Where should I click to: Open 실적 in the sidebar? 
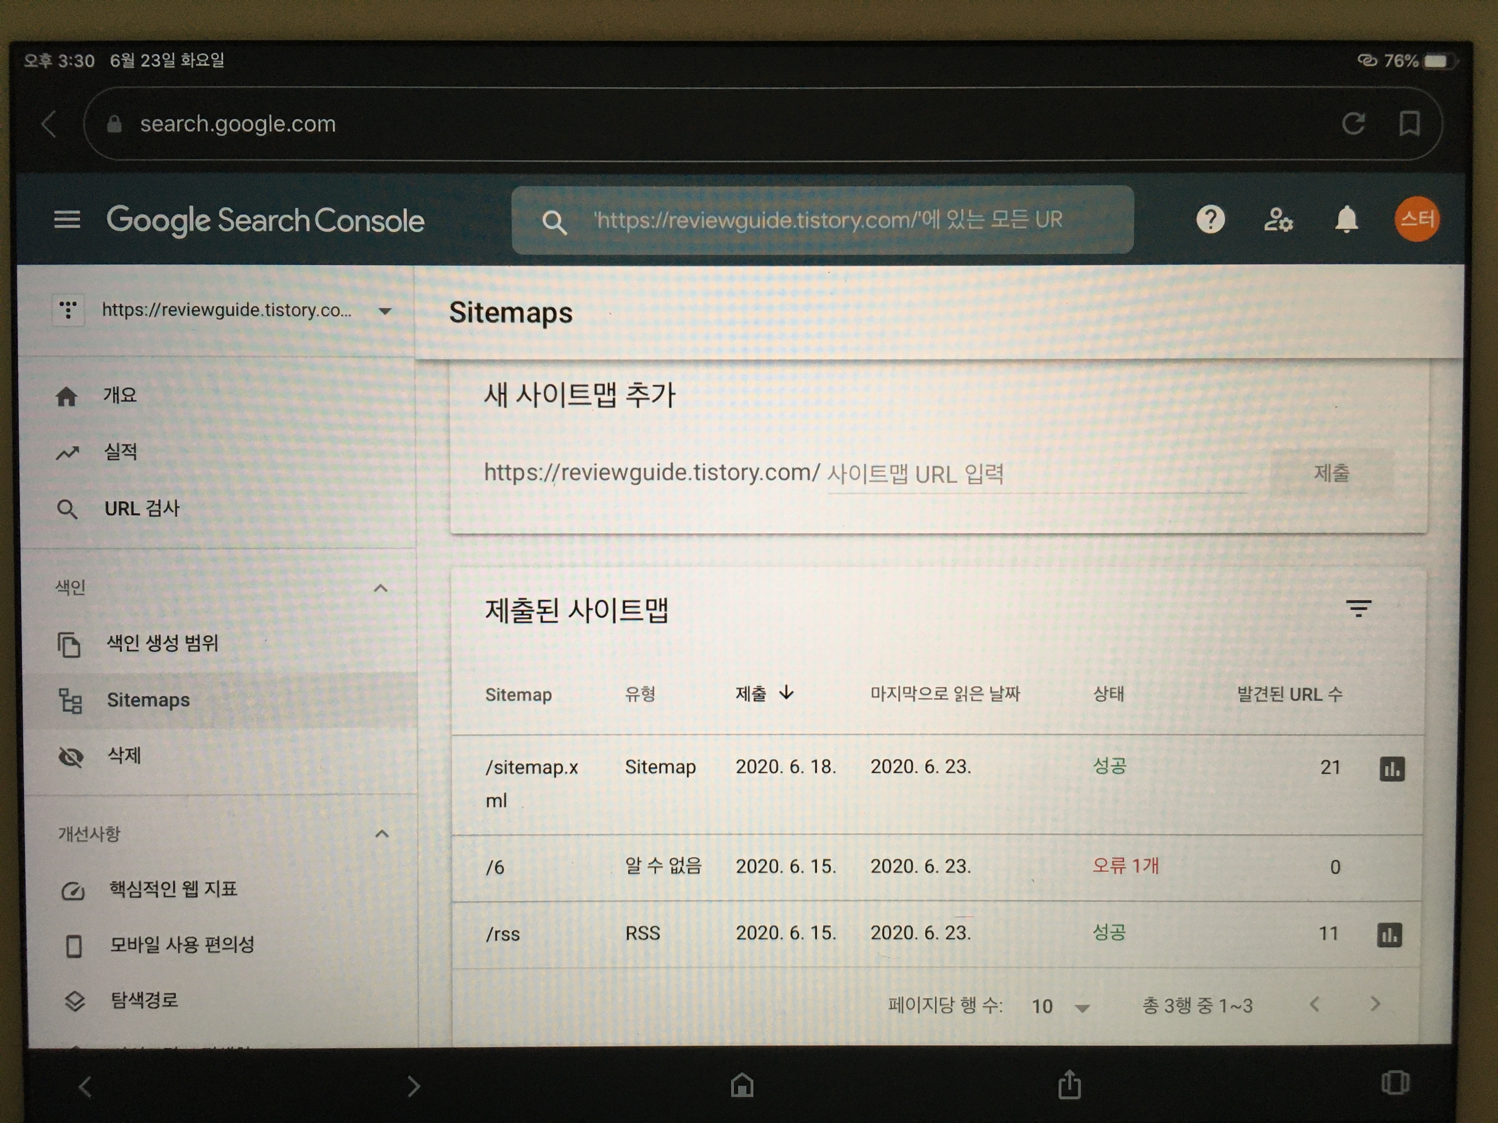point(120,452)
